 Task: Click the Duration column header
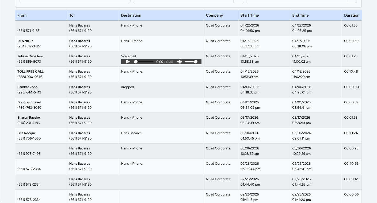coord(352,15)
